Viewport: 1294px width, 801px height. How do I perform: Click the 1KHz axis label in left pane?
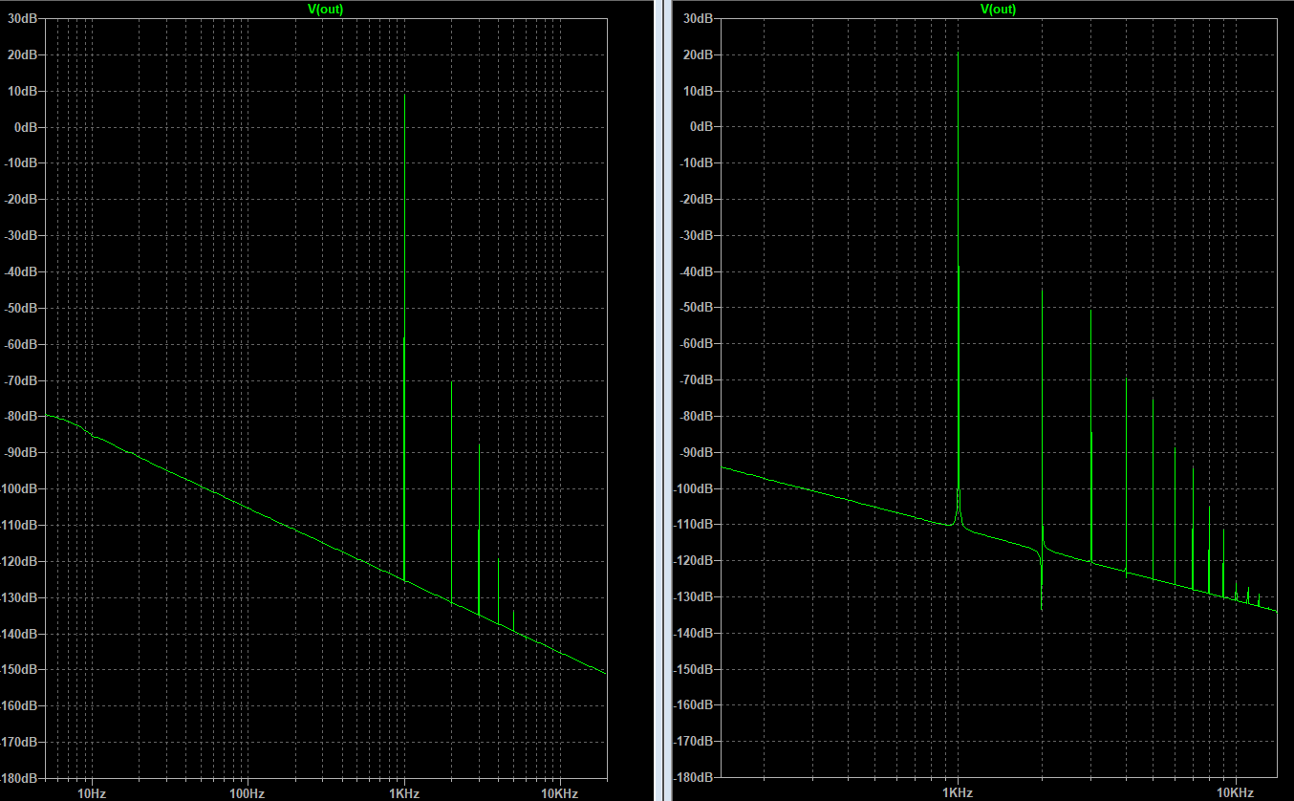click(x=404, y=793)
